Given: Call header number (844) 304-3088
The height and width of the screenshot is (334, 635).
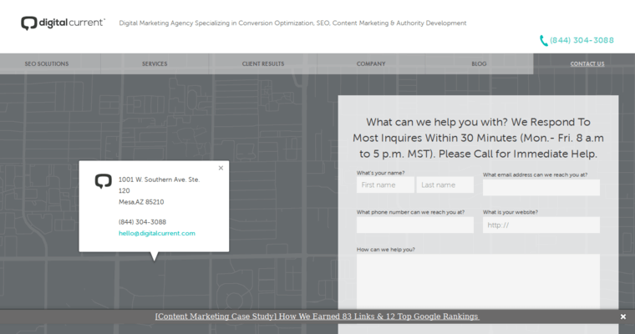Looking at the screenshot, I should (582, 40).
